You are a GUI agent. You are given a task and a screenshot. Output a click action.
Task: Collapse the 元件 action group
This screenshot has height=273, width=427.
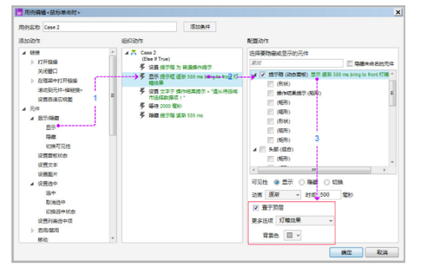point(24,109)
